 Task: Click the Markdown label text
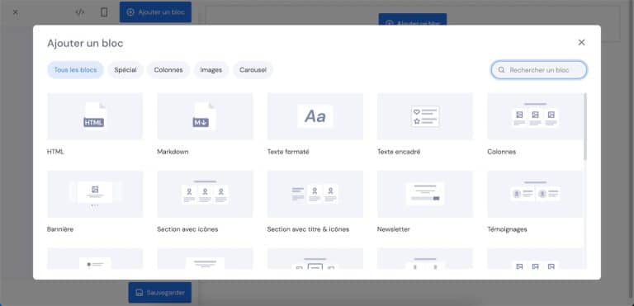[173, 152]
